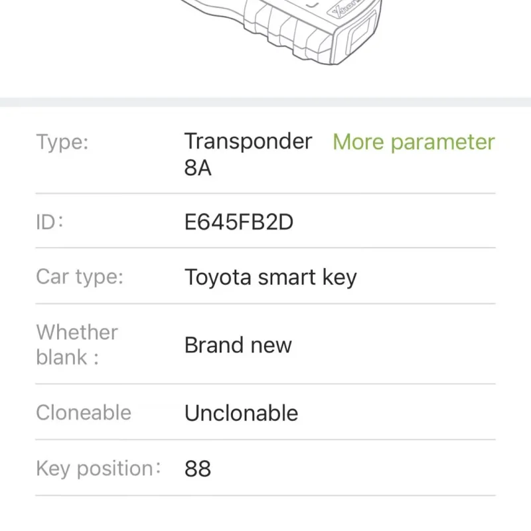Open the More parameter link

point(414,142)
